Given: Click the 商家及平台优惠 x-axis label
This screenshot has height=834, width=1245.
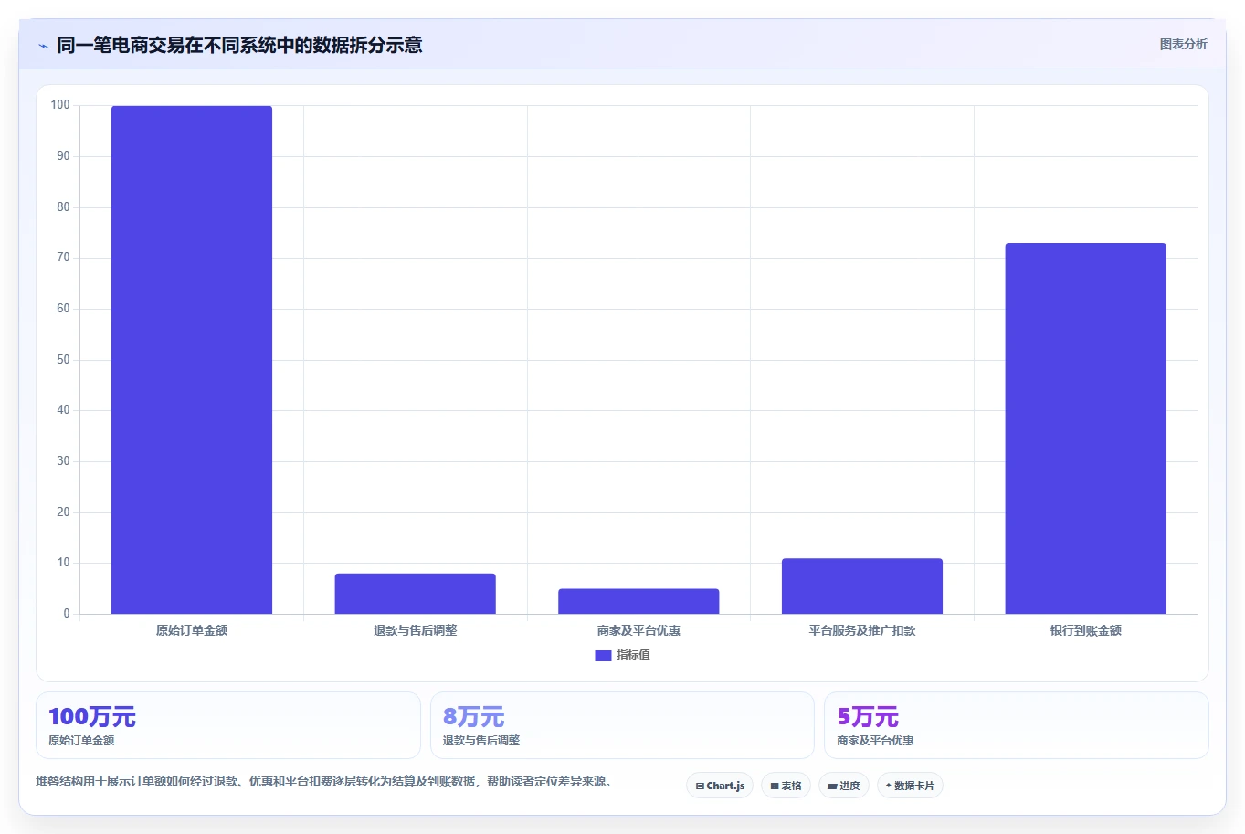Looking at the screenshot, I should tap(638, 630).
